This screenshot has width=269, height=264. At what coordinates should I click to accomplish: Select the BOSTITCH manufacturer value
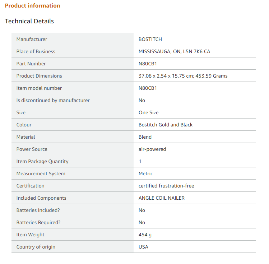pyautogui.click(x=150, y=39)
